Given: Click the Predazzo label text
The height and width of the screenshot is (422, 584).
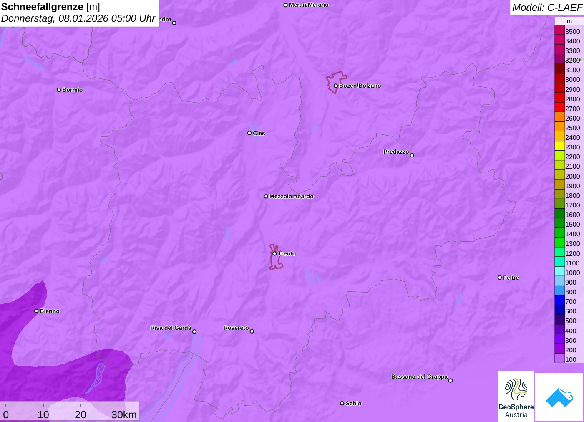Looking at the screenshot, I should 396,152.
